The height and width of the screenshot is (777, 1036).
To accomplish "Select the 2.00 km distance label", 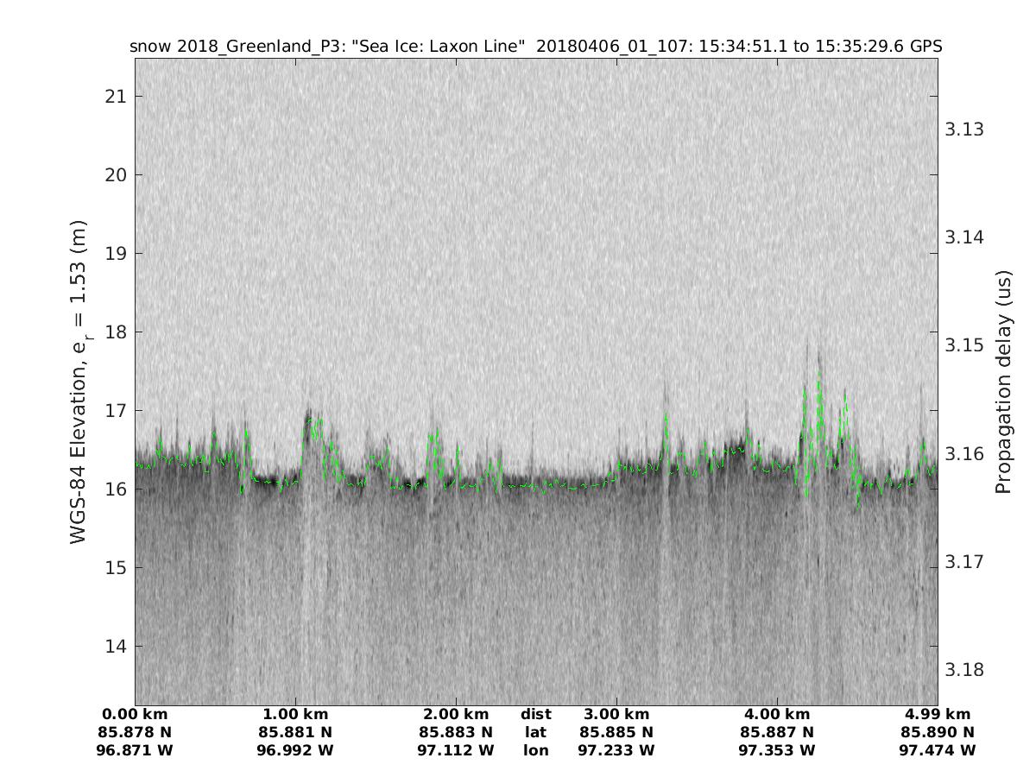I will coord(456,714).
